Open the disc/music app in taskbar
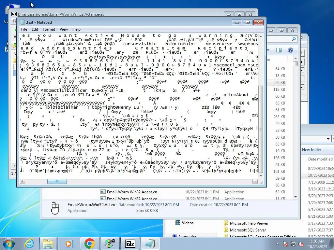Image resolution: width=334 pixels, height=250 pixels. click(110, 243)
